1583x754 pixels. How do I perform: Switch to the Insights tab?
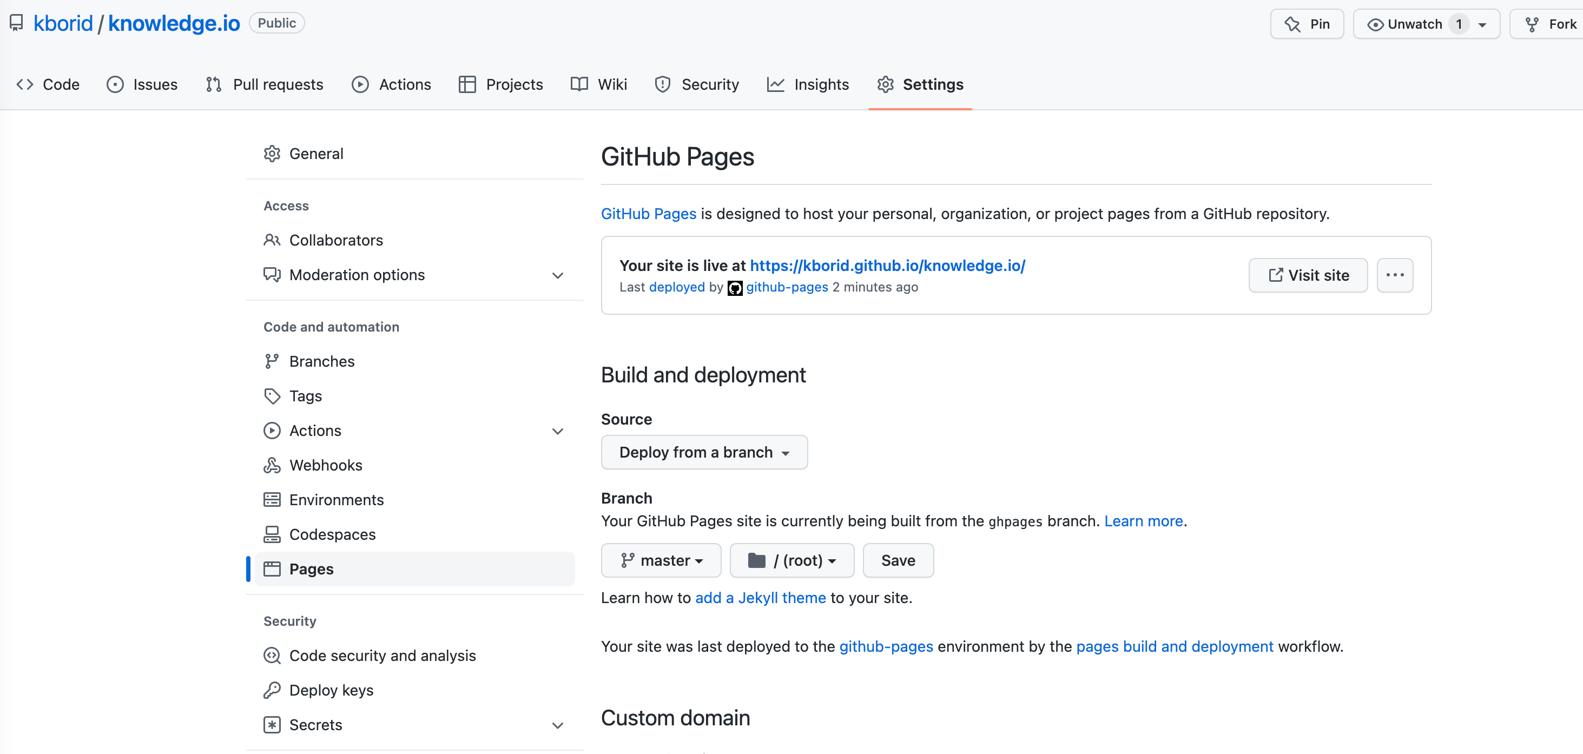pyautogui.click(x=808, y=84)
